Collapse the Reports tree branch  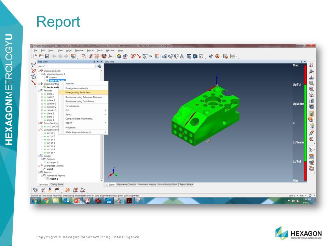[x=39, y=172]
